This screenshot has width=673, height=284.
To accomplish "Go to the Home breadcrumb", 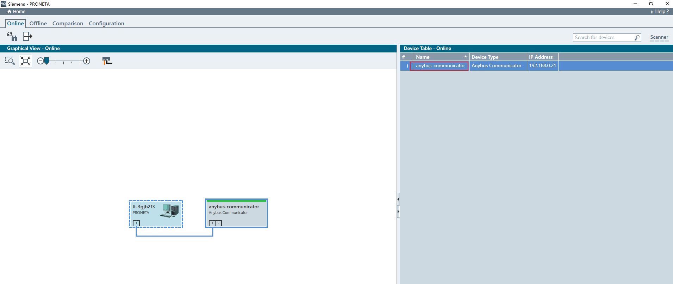I will coord(16,12).
